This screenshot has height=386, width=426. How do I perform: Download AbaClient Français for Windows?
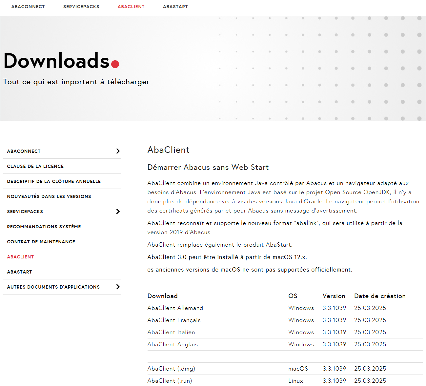pos(174,320)
